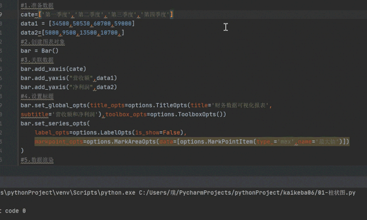
Task: Click 'is_show' keyword in LabelOpts
Action: pos(147,132)
